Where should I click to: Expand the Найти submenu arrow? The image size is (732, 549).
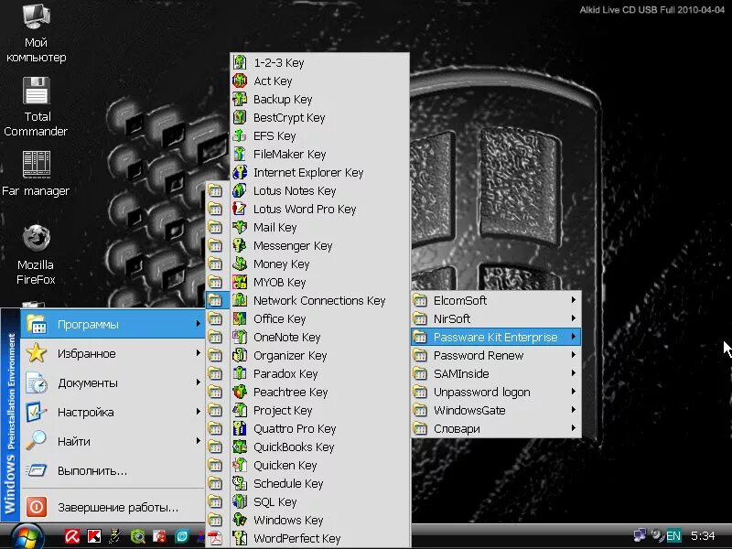pos(198,441)
